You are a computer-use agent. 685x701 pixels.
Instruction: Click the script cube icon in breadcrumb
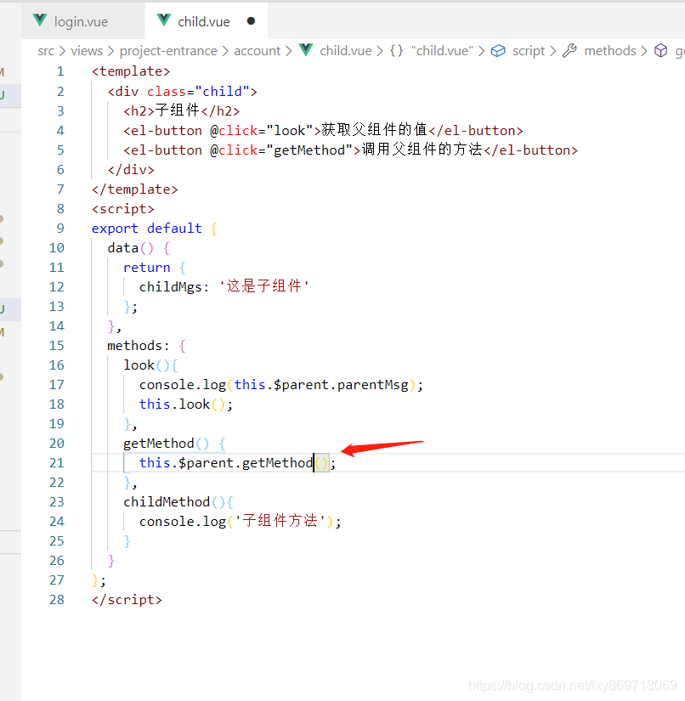(498, 51)
